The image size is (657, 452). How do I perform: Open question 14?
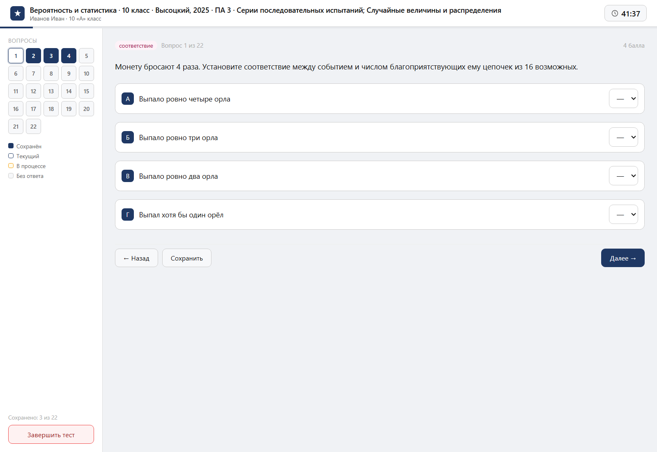(69, 91)
